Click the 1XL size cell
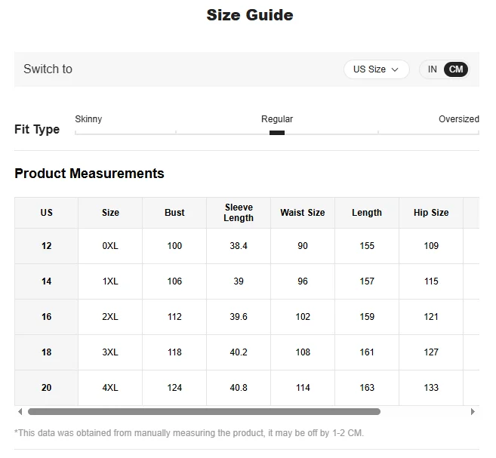The height and width of the screenshot is (458, 496). coord(110,281)
